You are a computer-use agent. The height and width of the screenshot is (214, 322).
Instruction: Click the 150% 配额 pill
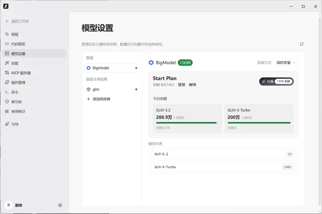click(x=284, y=82)
